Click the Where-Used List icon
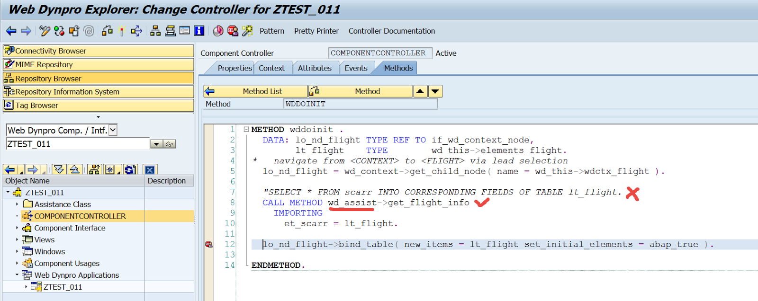Image resolution: width=758 pixels, height=301 pixels. coord(136,31)
